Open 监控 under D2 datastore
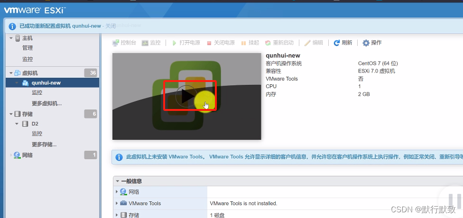The image size is (463, 218). point(37,134)
